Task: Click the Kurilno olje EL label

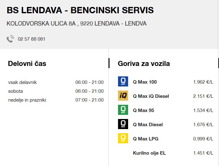Action: click(x=149, y=153)
